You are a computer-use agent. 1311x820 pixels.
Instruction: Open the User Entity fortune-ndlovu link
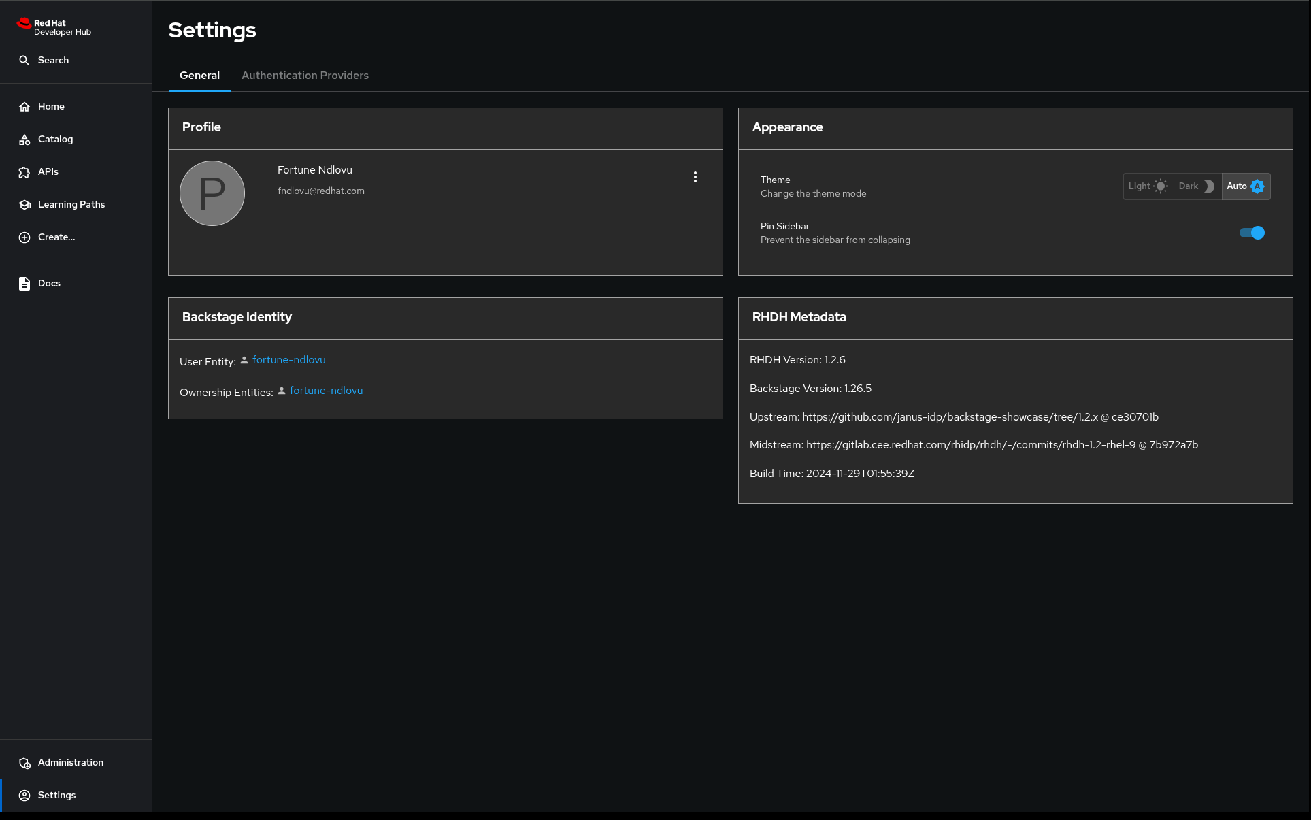pyautogui.click(x=288, y=360)
